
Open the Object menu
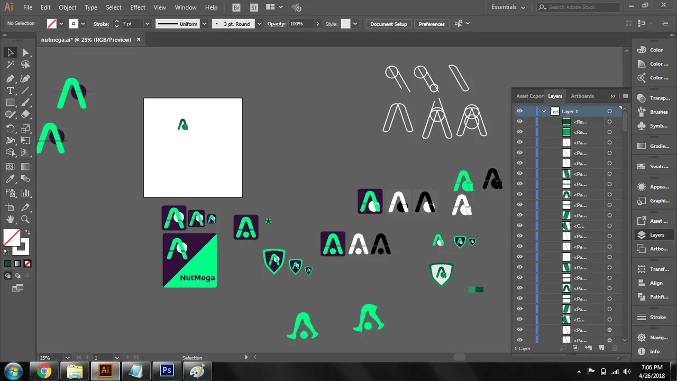pyautogui.click(x=68, y=7)
